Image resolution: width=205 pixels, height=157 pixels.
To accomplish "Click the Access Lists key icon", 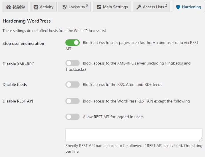I will 139,7.
